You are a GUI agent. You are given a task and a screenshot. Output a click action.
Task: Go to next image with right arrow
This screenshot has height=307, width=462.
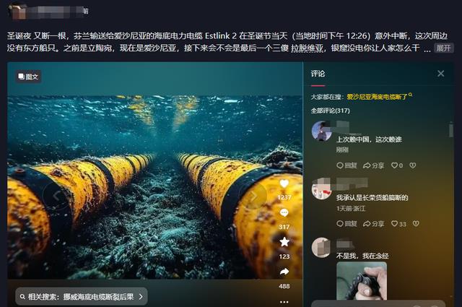[253, 196]
